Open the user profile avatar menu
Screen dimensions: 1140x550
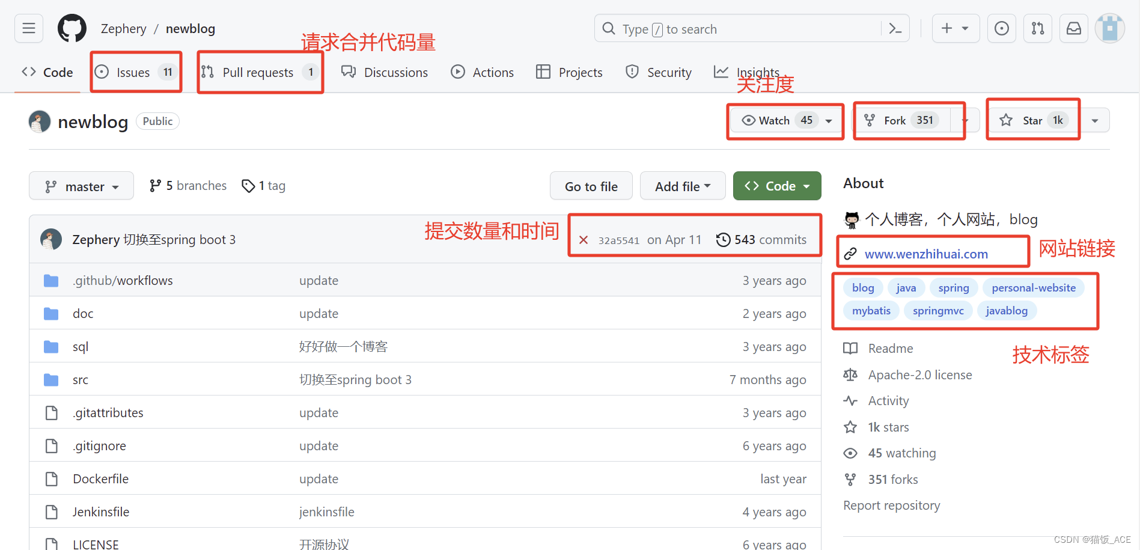pos(1110,28)
